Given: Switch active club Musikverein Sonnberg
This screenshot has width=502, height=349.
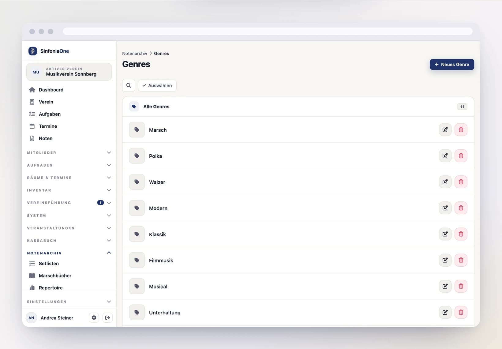Looking at the screenshot, I should pyautogui.click(x=69, y=72).
